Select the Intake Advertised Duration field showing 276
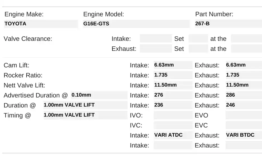The width and height of the screenshot is (262, 164). point(173,95)
